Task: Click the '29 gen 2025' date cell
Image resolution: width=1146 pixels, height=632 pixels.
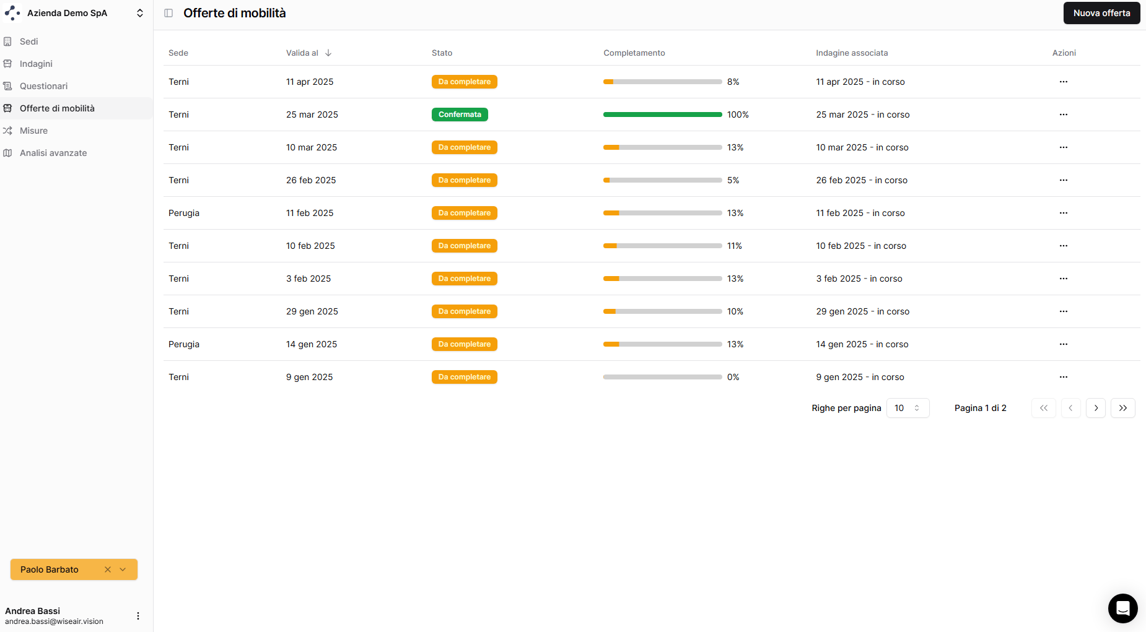Action: pos(312,311)
